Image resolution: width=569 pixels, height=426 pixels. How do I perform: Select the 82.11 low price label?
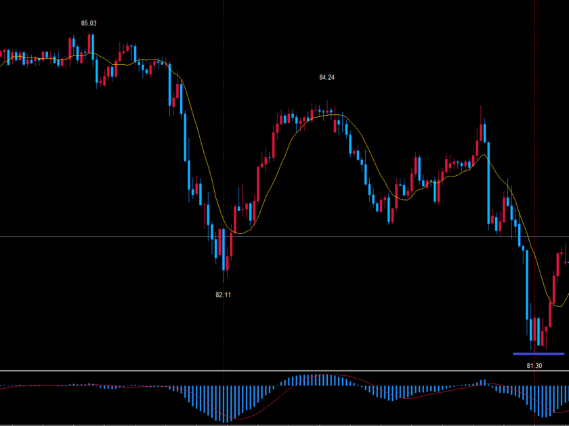pyautogui.click(x=224, y=295)
